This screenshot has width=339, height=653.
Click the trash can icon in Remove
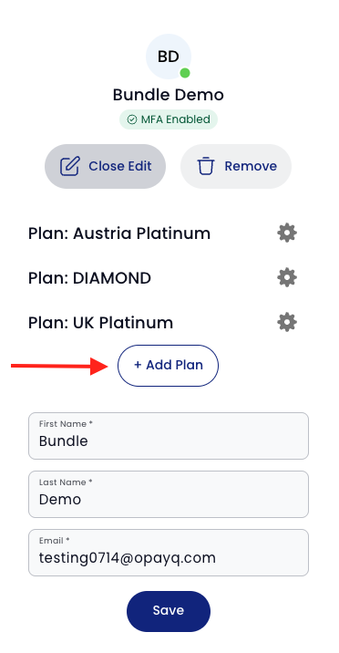point(205,166)
